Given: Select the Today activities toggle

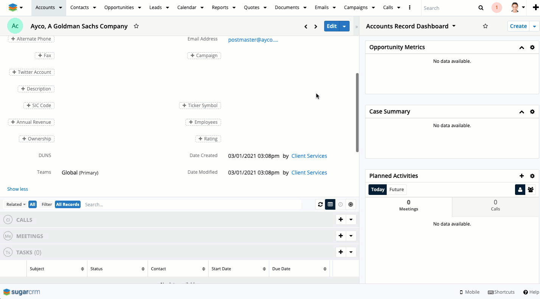Looking at the screenshot, I should (x=378, y=190).
